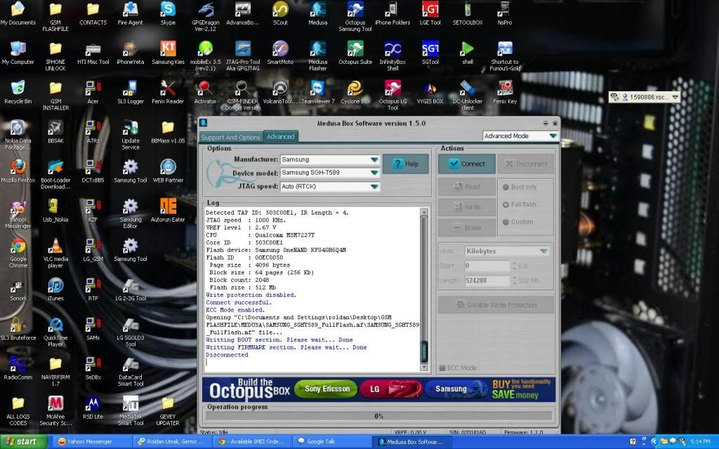This screenshot has height=449, width=719.
Task: Open the LGE Tool shortcut
Action: (430, 13)
